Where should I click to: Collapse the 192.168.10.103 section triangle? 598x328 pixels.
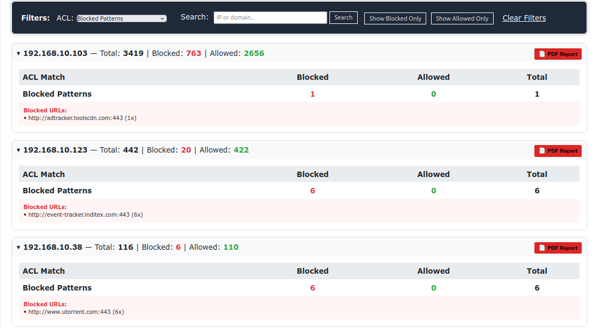tap(18, 54)
